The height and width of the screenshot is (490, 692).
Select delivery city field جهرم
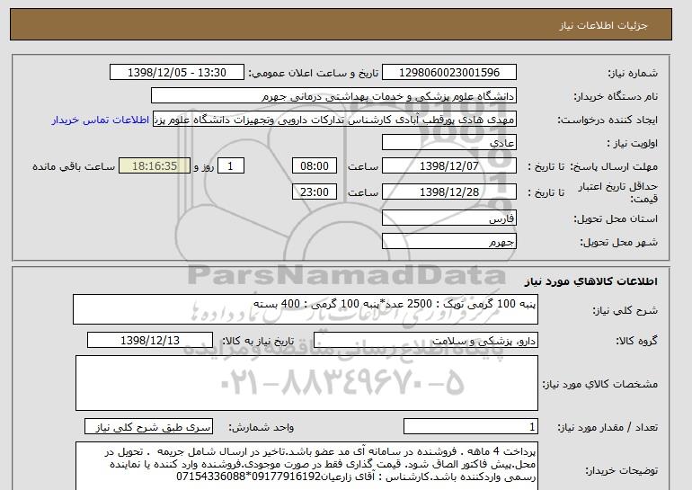click(449, 242)
